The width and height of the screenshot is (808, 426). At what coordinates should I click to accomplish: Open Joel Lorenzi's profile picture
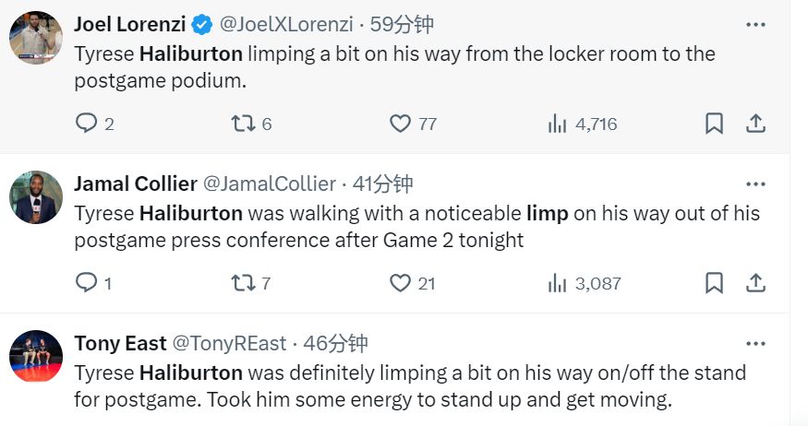pyautogui.click(x=36, y=38)
